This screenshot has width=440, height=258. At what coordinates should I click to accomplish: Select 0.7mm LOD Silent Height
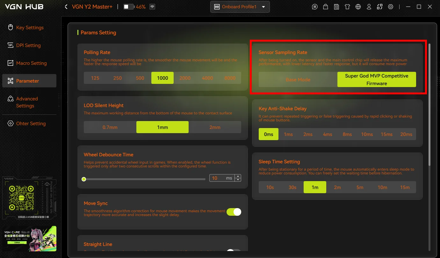110,127
